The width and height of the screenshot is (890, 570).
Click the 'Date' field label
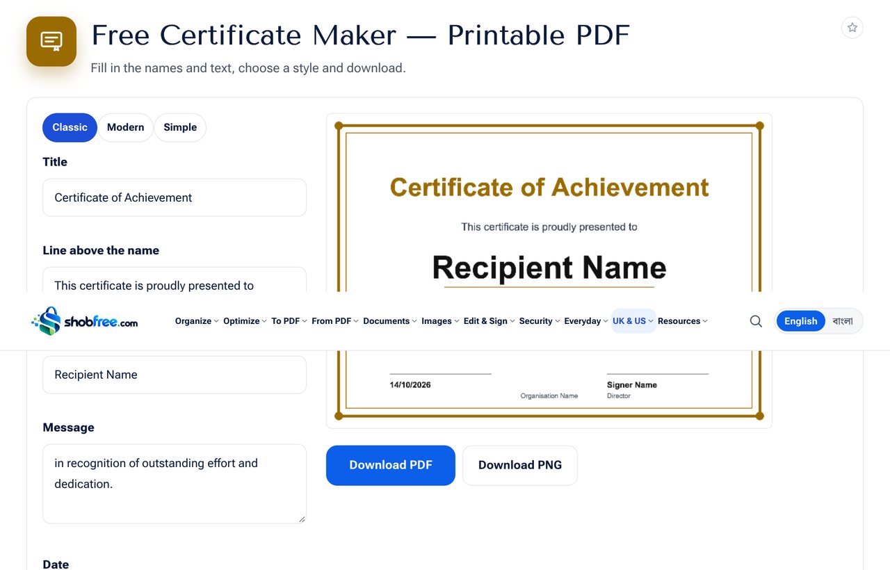tap(56, 564)
